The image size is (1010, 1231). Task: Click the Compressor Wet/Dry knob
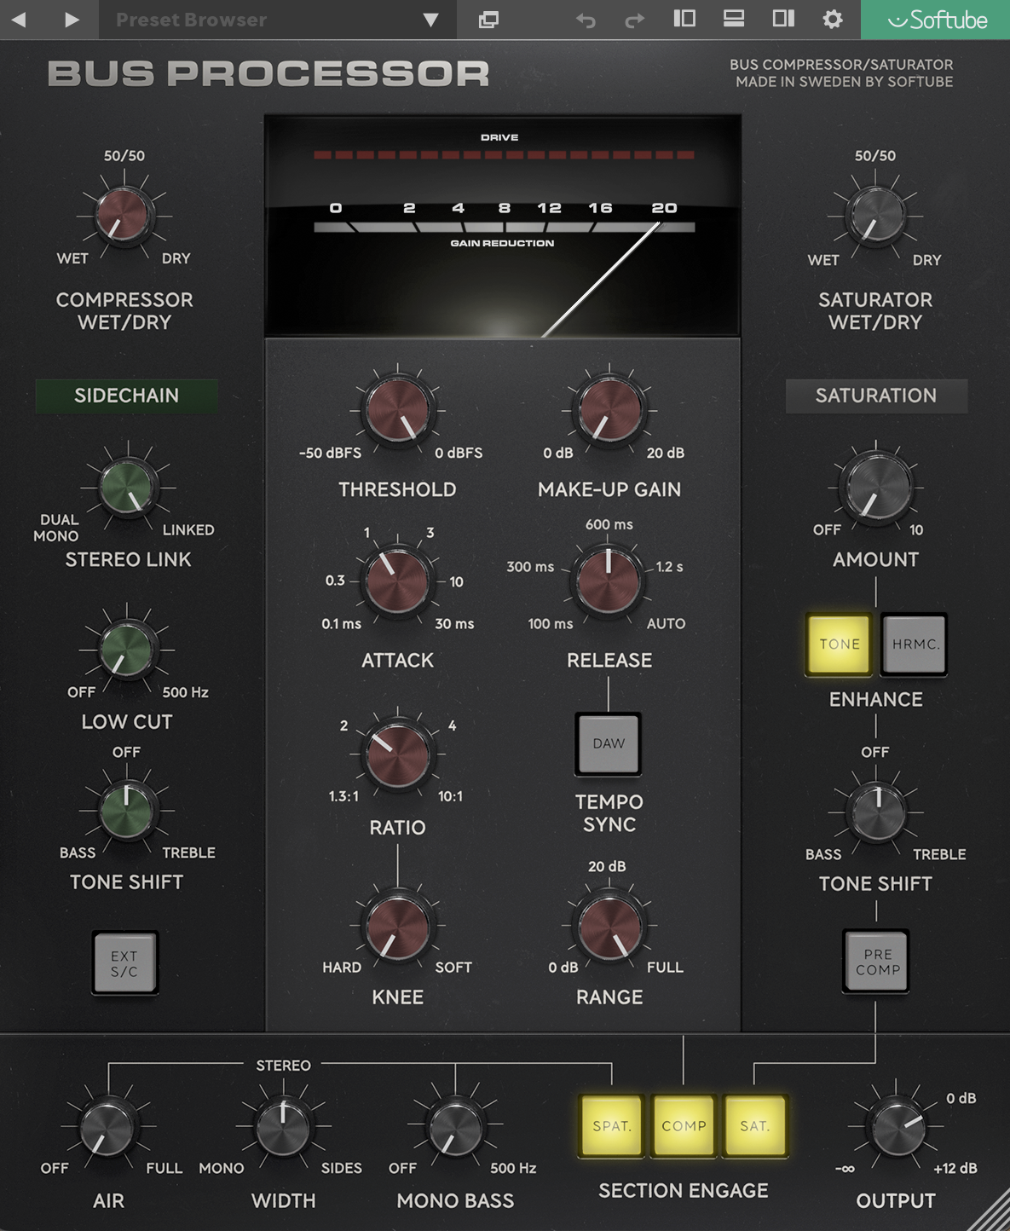(124, 215)
